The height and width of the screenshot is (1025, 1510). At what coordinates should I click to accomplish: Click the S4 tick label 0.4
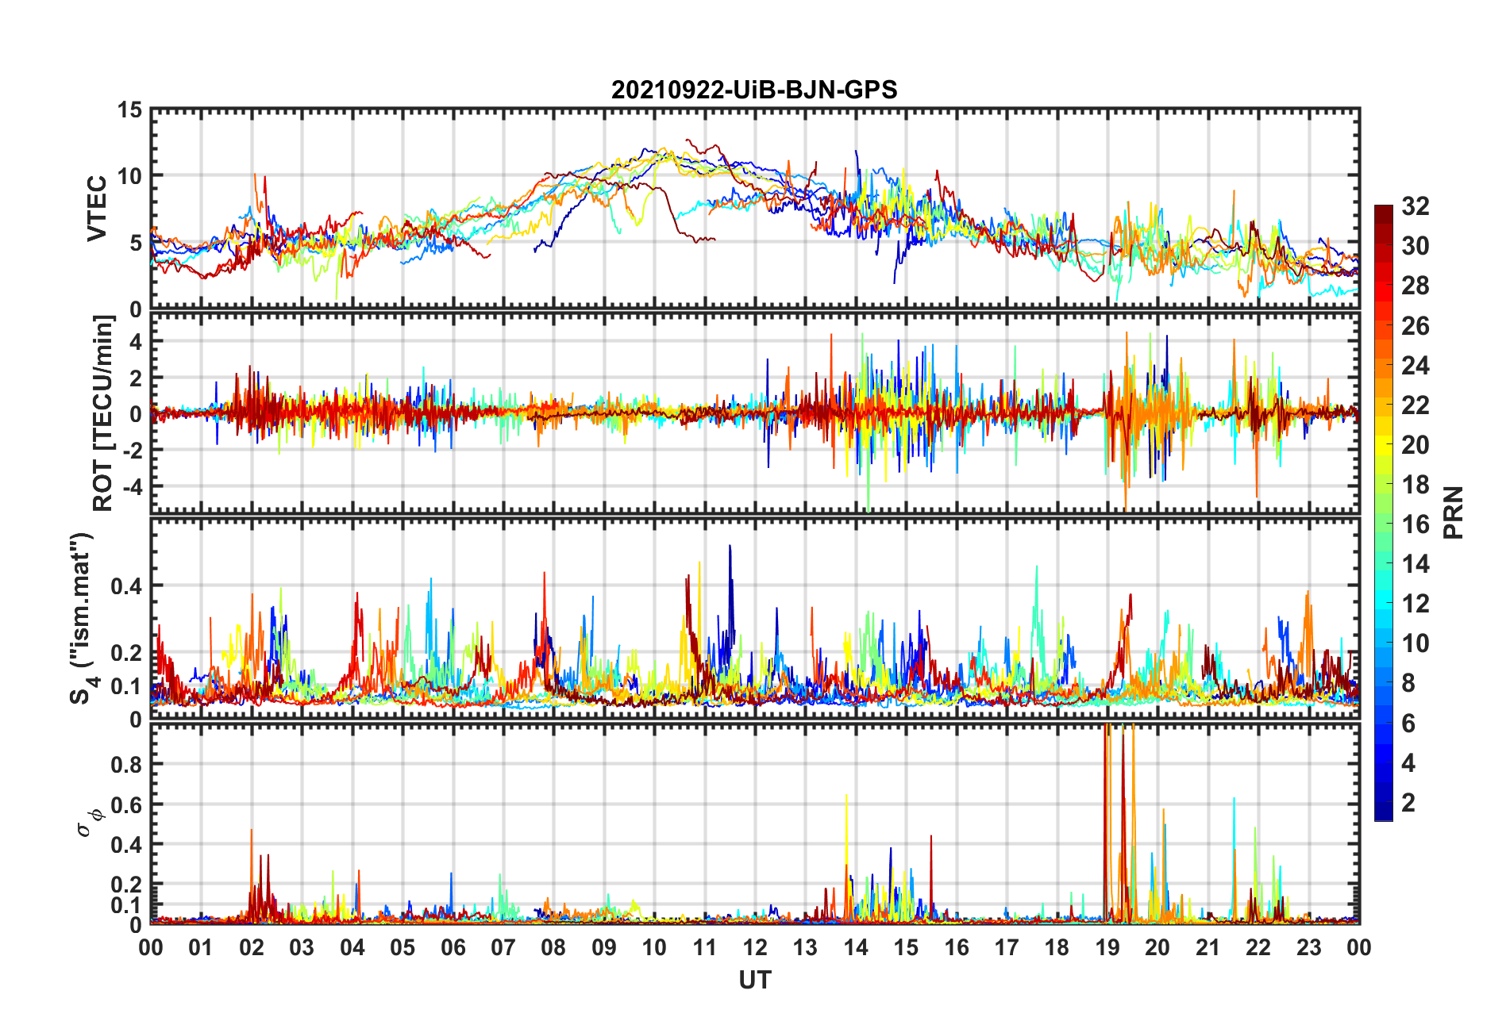126,586
